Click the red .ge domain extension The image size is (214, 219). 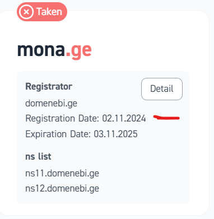[x=78, y=51]
